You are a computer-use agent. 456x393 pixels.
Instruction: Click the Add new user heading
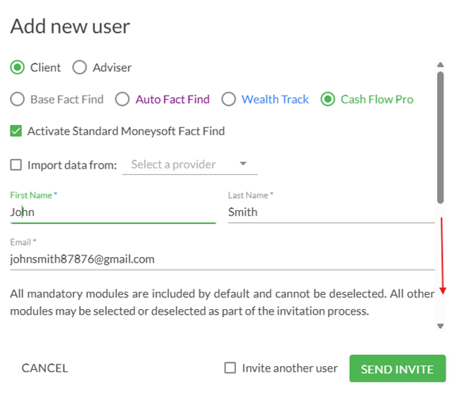click(x=70, y=26)
